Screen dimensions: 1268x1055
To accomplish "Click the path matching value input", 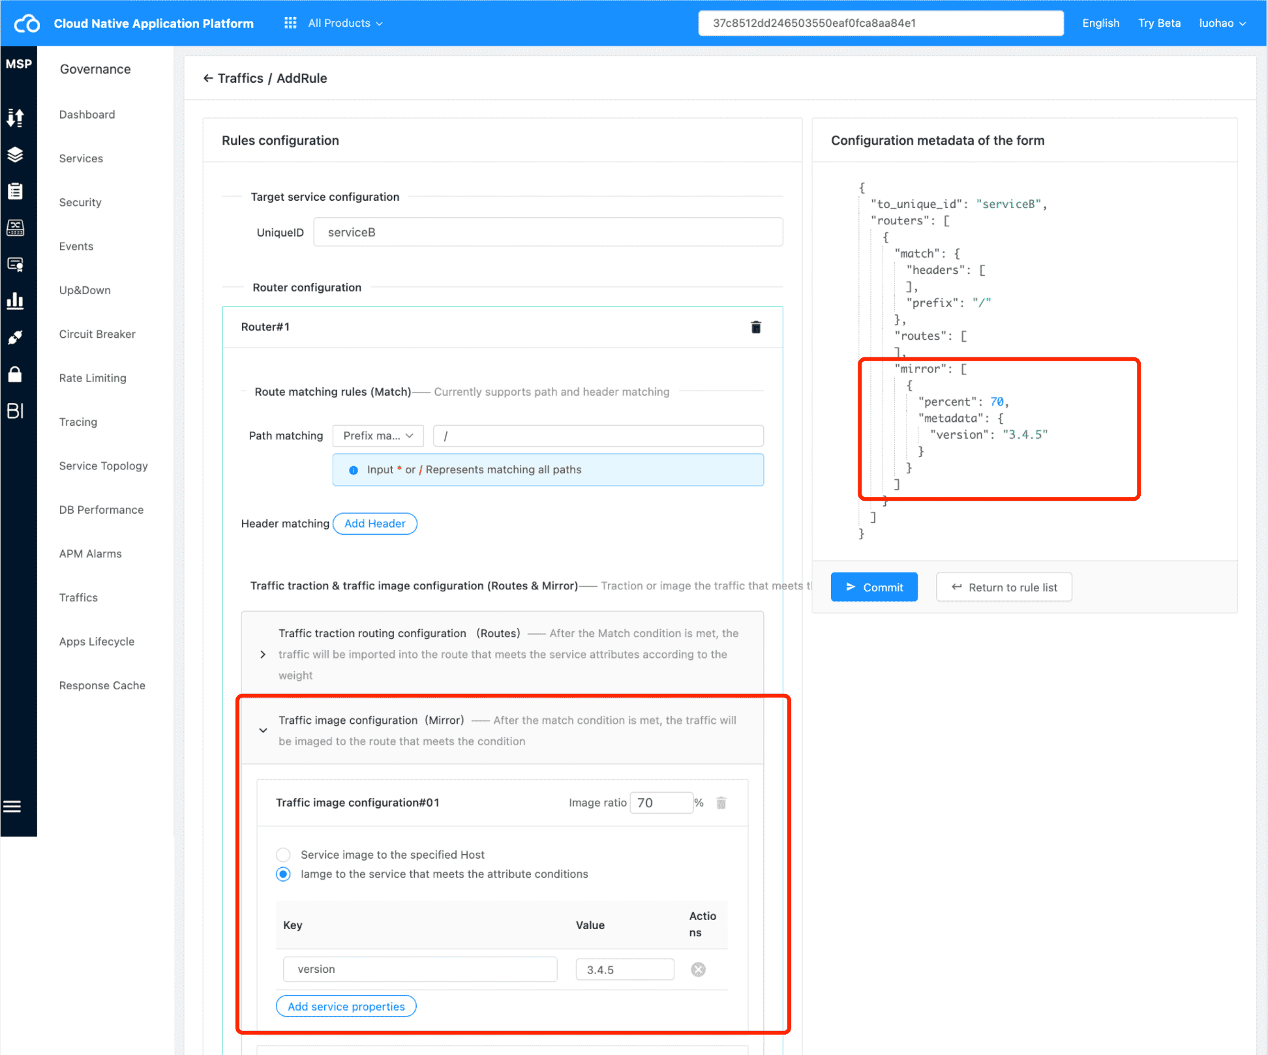I will (x=598, y=436).
